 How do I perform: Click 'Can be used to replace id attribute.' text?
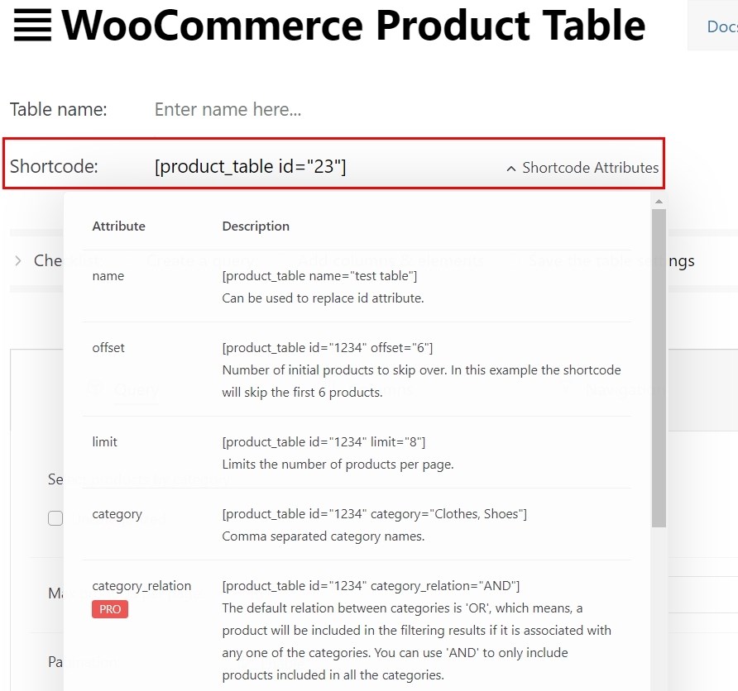point(323,298)
